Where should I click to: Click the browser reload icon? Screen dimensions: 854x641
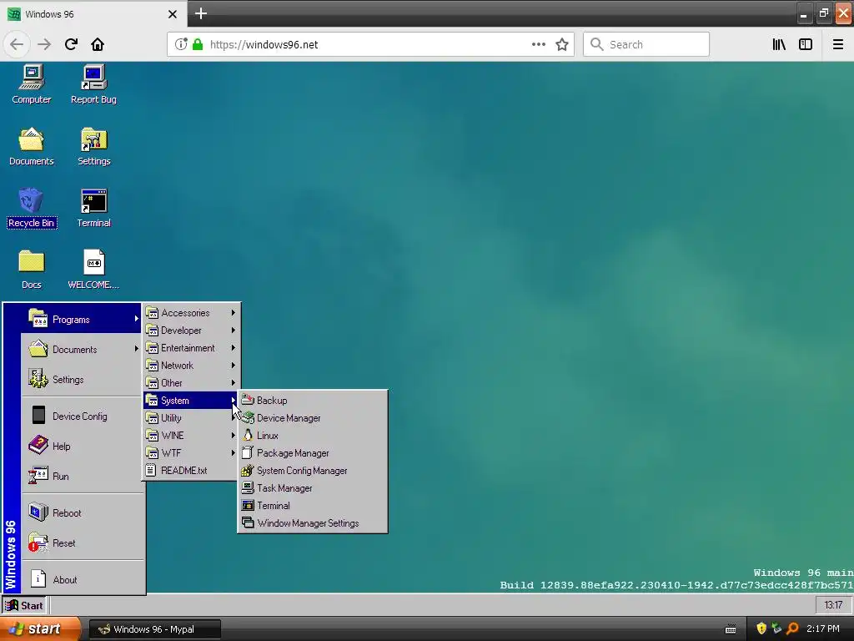coord(71,44)
